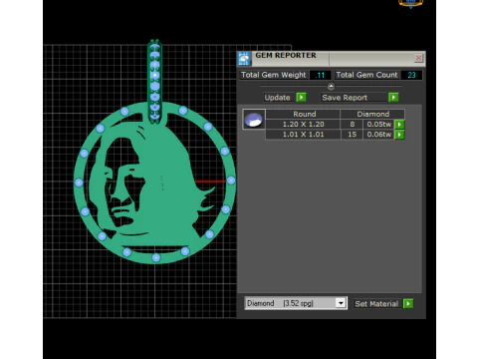Screen dimensions: 478x359
Task: Click the Set Material button
Action: 377,303
